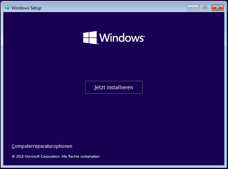Click the copyright notice at bottom
This screenshot has height=169, width=228.
pos(56,157)
